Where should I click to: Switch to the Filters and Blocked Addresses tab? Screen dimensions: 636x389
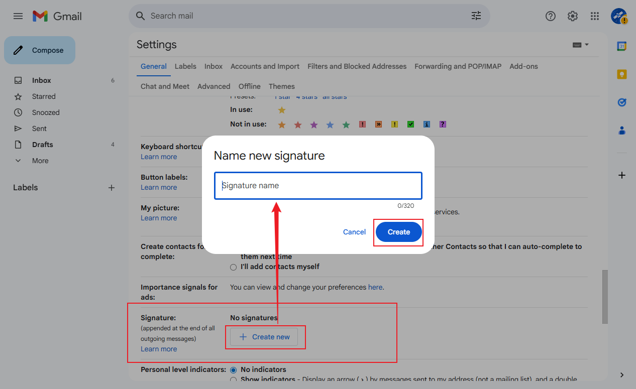tap(357, 66)
